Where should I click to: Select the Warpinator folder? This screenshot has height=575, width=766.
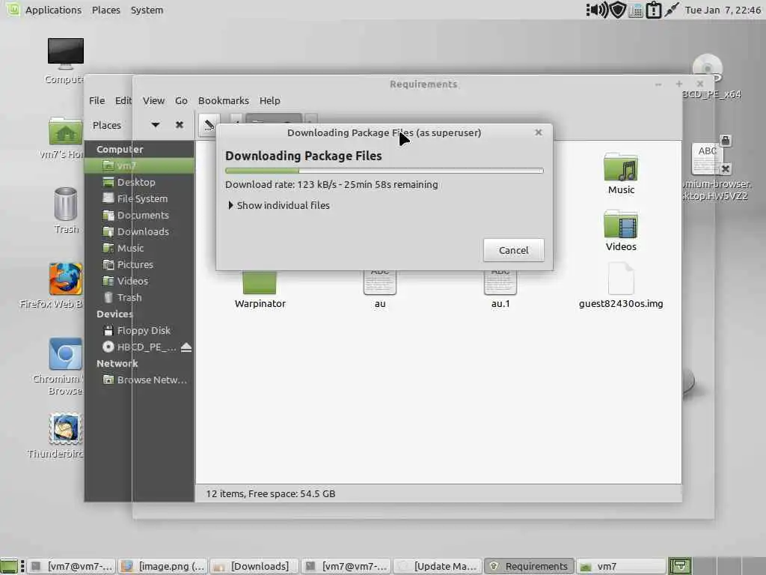[260, 290]
